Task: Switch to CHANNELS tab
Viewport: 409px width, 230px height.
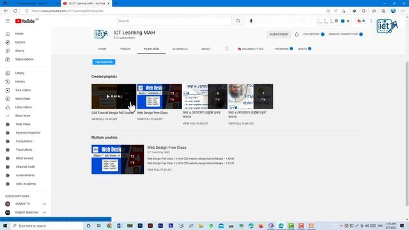Action: [x=180, y=49]
